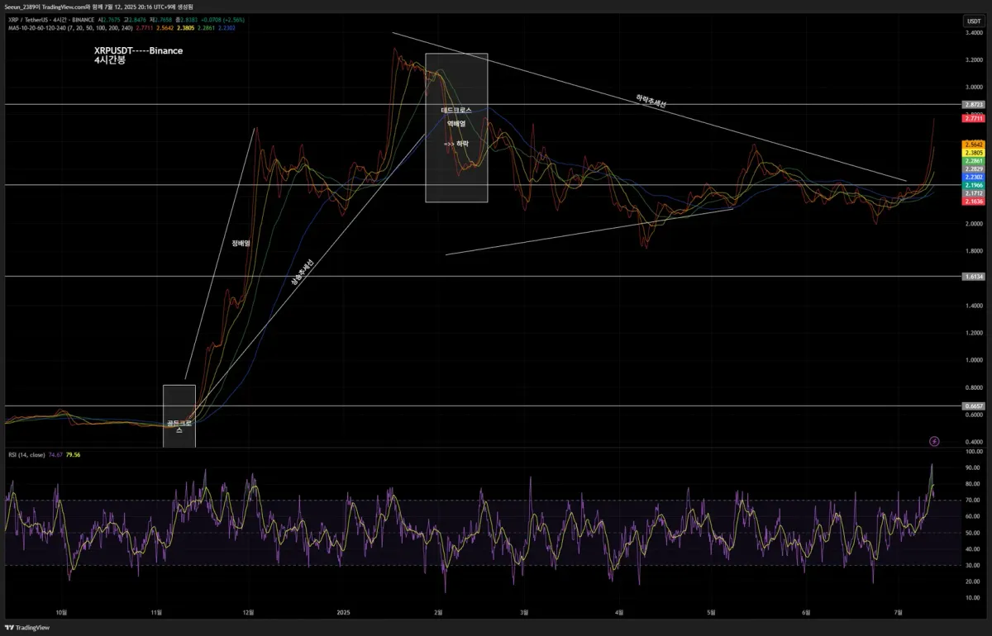Image resolution: width=992 pixels, height=636 pixels.
Task: Select the 데드크로스 text annotation
Action: coord(456,110)
